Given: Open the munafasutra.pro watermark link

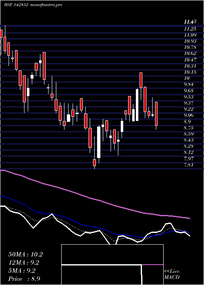Looking at the screenshot, I should click(x=46, y=5).
